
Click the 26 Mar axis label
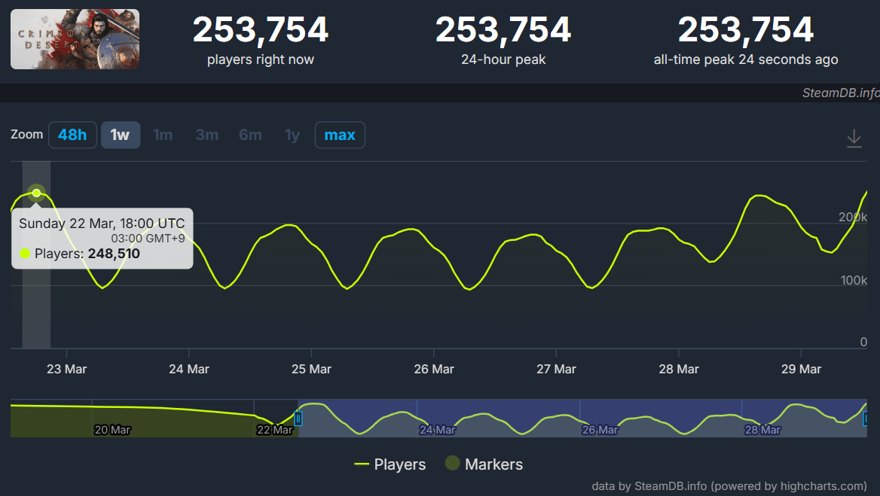(434, 370)
